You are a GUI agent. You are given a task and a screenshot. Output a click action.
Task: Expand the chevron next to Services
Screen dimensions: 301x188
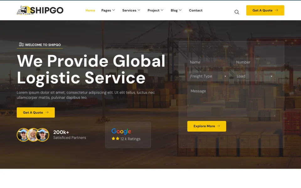pos(139,10)
